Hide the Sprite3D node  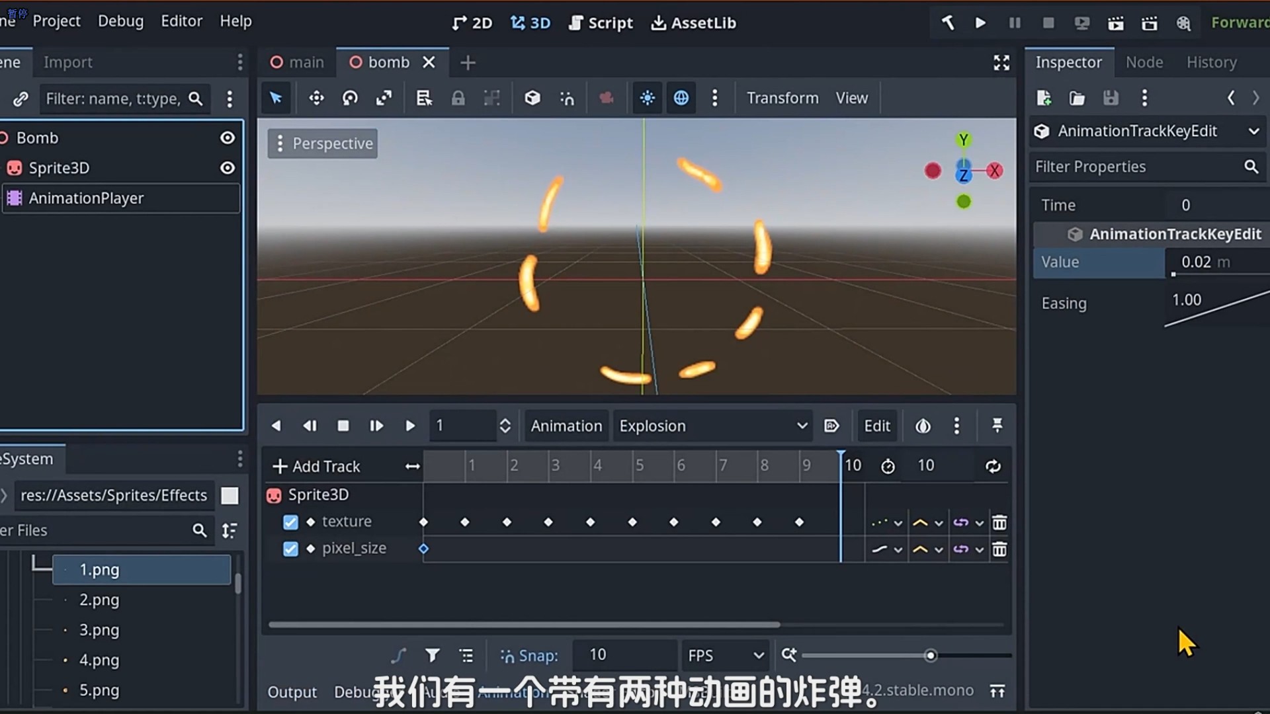(228, 168)
